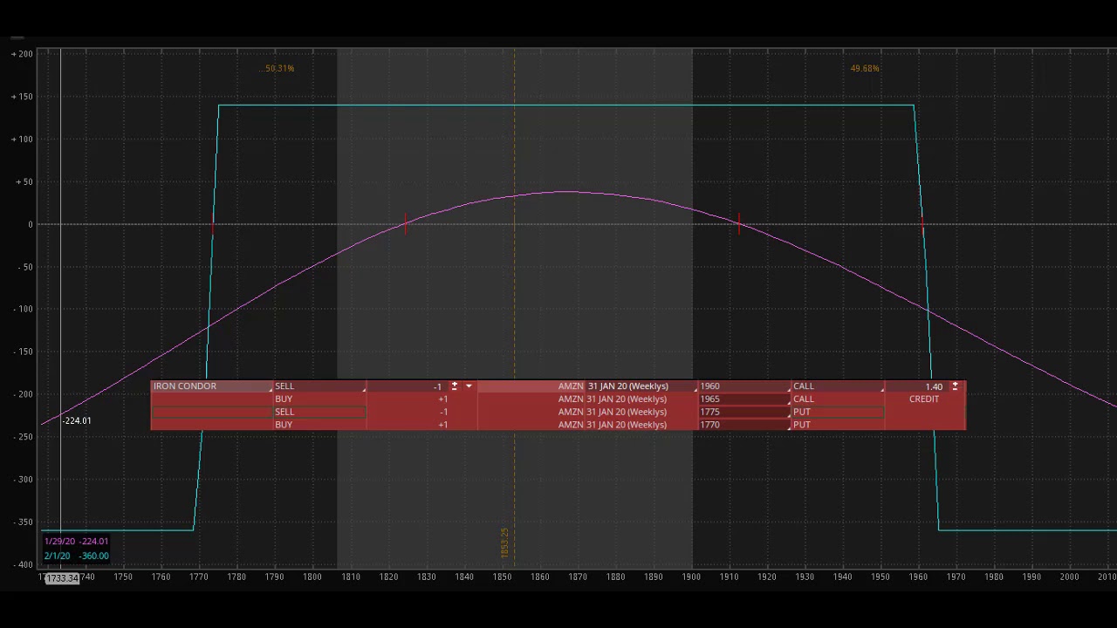Click BUY in the 1770 PUT leg row

[x=284, y=425]
